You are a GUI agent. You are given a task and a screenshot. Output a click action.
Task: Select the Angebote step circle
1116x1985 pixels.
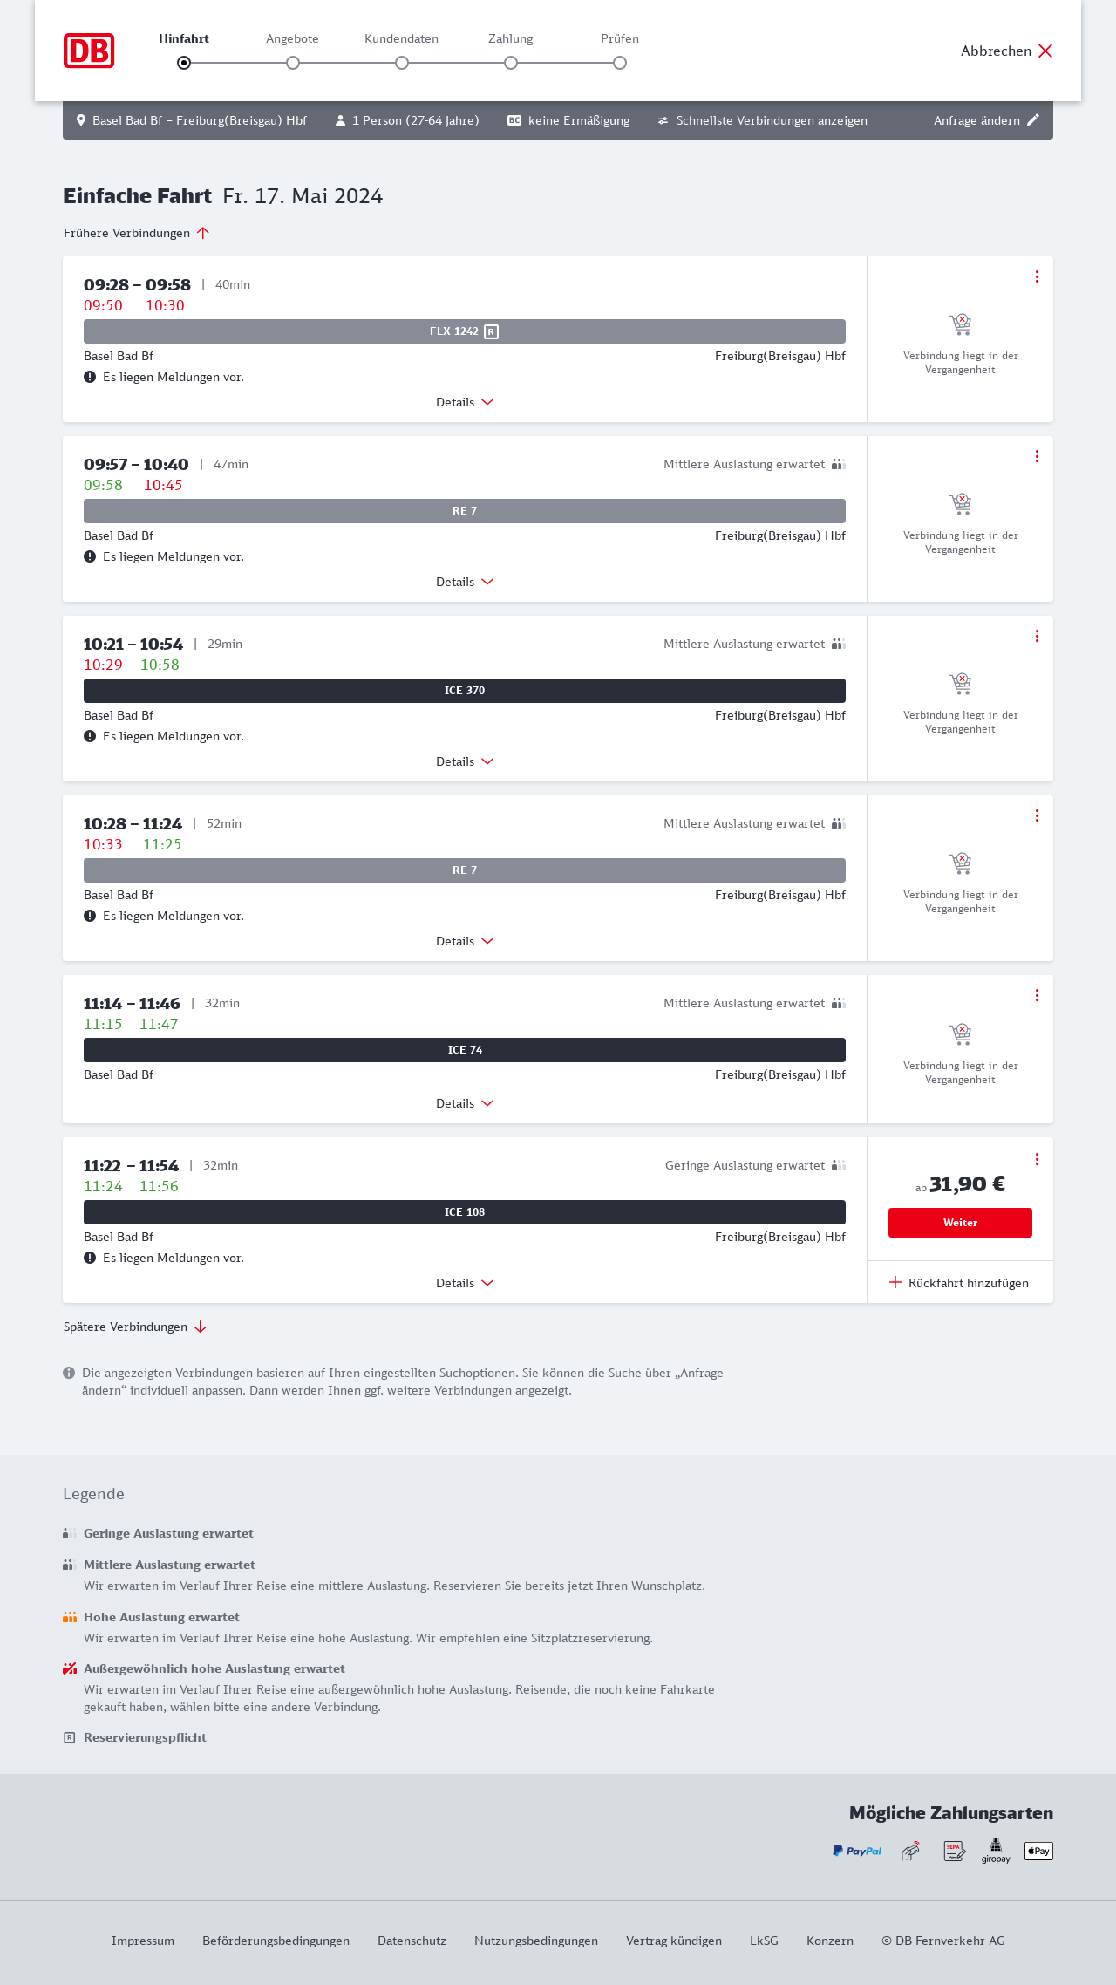click(293, 63)
